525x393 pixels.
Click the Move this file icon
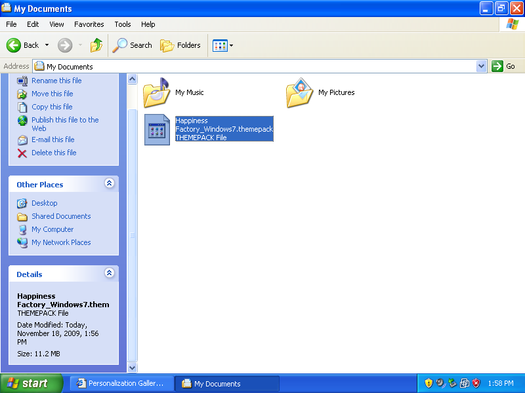click(22, 94)
